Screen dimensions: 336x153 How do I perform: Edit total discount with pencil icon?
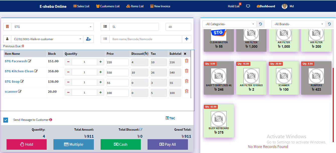(141, 130)
